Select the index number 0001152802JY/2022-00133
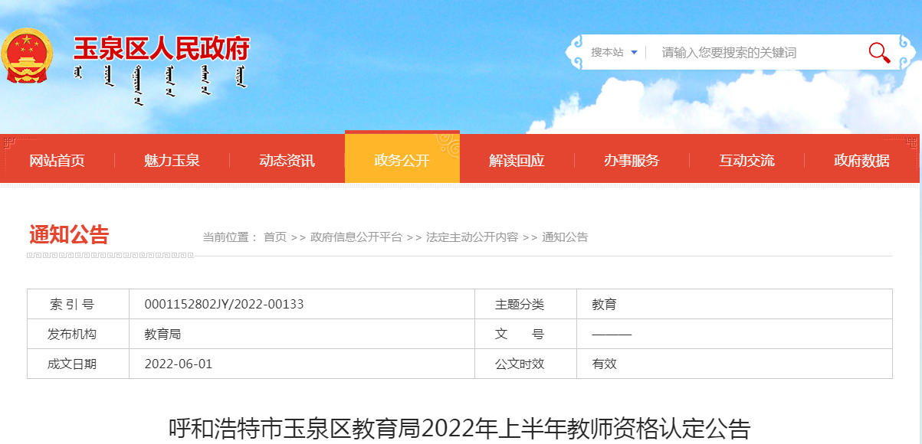Image resolution: width=922 pixels, height=444 pixels. tap(225, 305)
